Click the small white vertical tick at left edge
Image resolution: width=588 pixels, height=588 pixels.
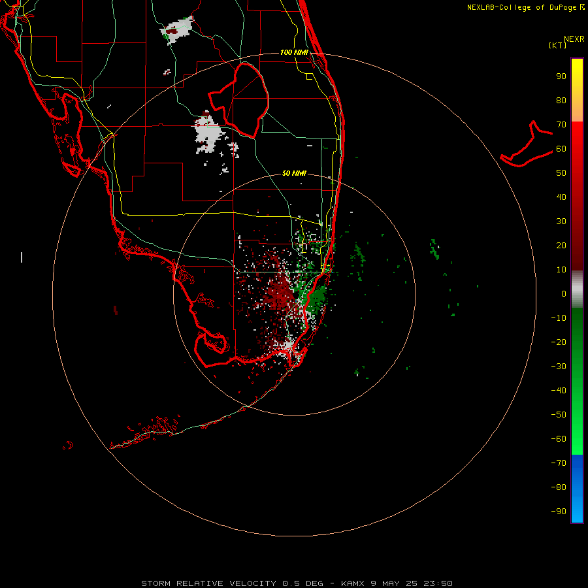pos(22,257)
